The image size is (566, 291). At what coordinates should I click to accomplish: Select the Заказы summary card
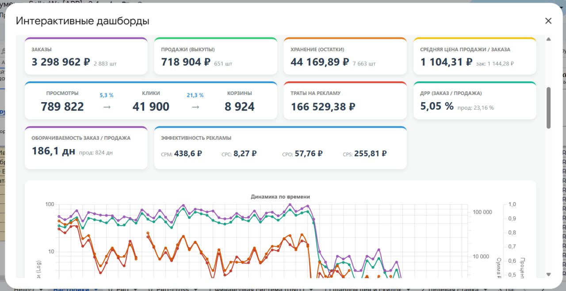point(86,56)
